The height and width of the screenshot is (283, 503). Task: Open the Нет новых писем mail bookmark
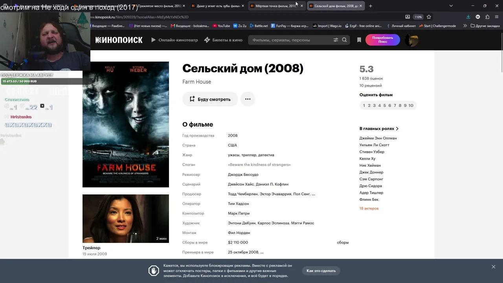pos(148,26)
